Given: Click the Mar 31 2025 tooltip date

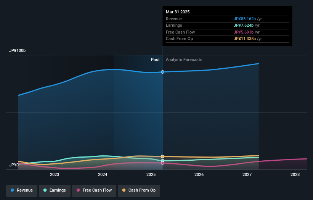Looking at the screenshot, I should (x=178, y=12).
